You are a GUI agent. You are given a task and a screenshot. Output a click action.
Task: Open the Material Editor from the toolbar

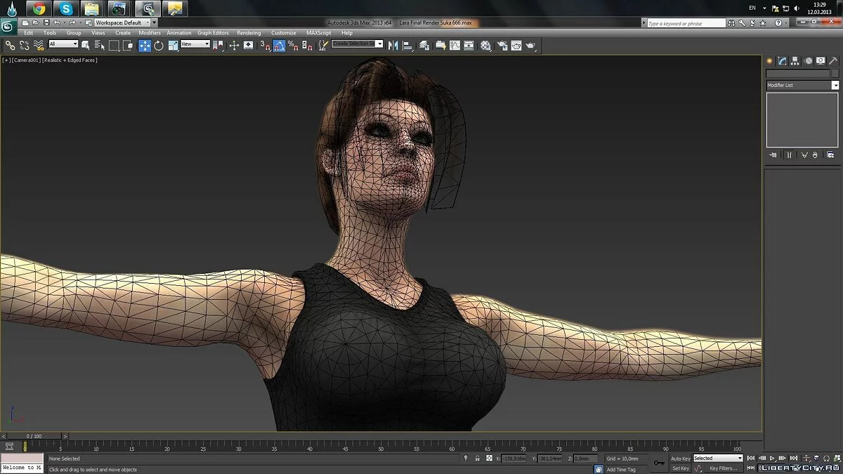[x=485, y=46]
